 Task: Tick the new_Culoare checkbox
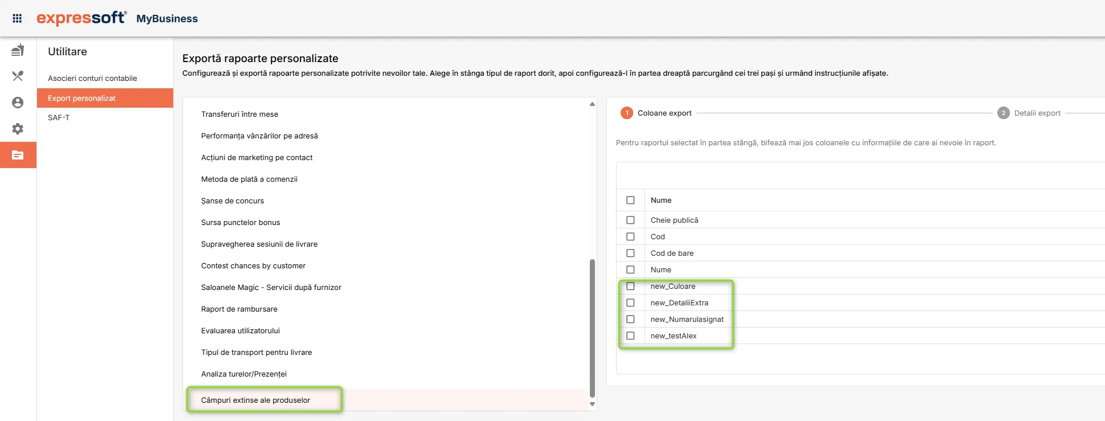click(630, 286)
